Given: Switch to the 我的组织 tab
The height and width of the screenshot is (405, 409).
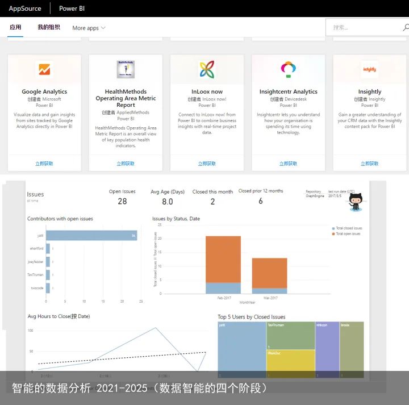Looking at the screenshot, I should coord(49,27).
